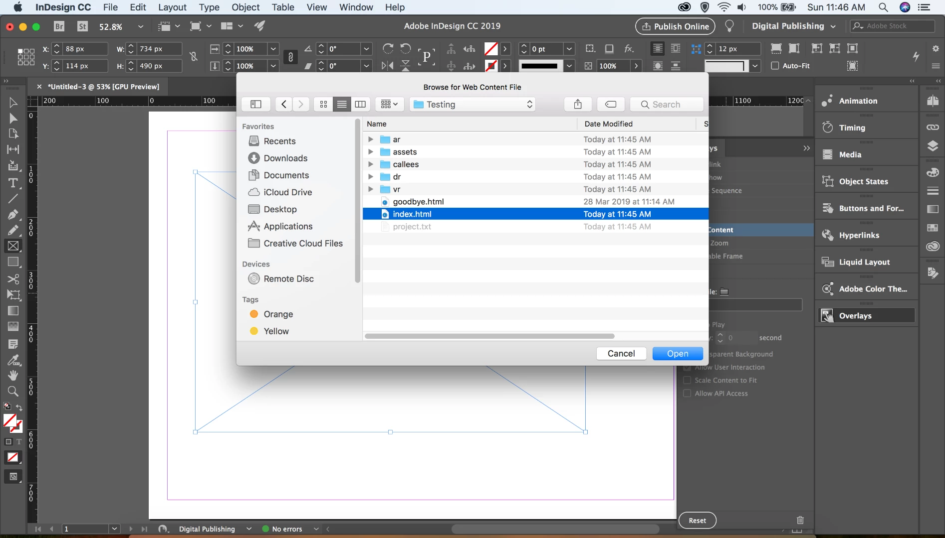Click the fill color swatch in control bar
This screenshot has width=945, height=538.
491,49
